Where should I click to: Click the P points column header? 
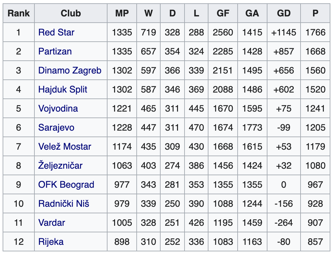point(315,13)
